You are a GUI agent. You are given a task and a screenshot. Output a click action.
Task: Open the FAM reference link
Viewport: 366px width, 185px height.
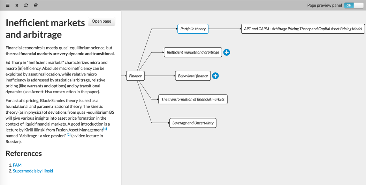point(17,165)
